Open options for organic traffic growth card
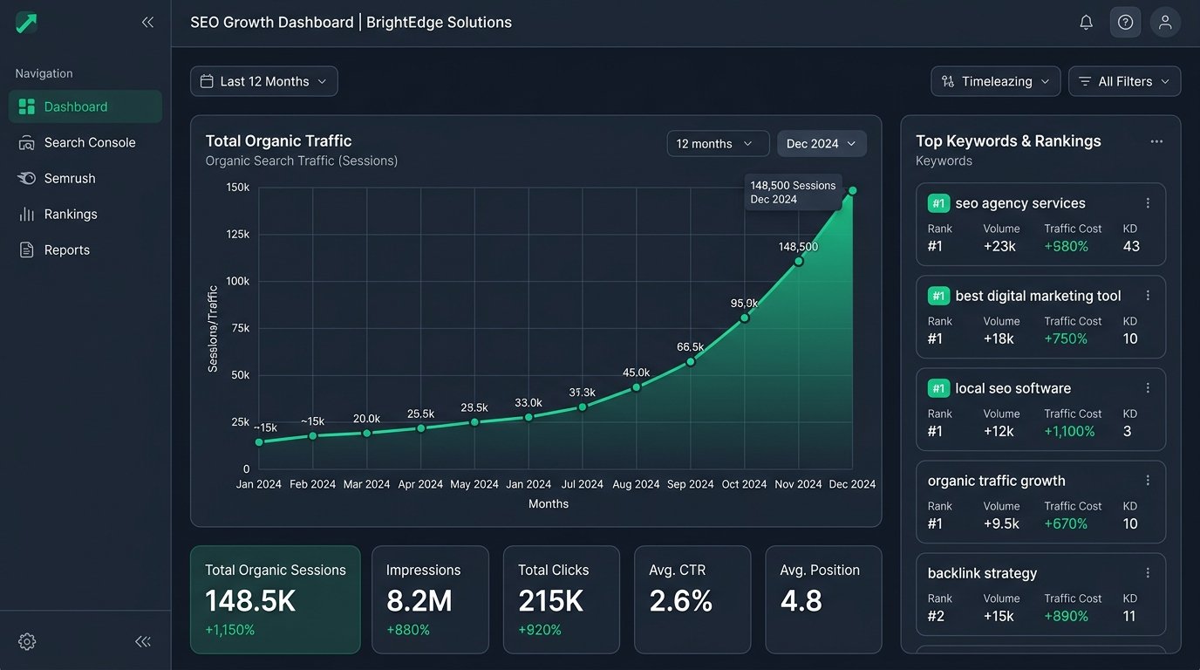Viewport: 1200px width, 670px height. (1148, 481)
